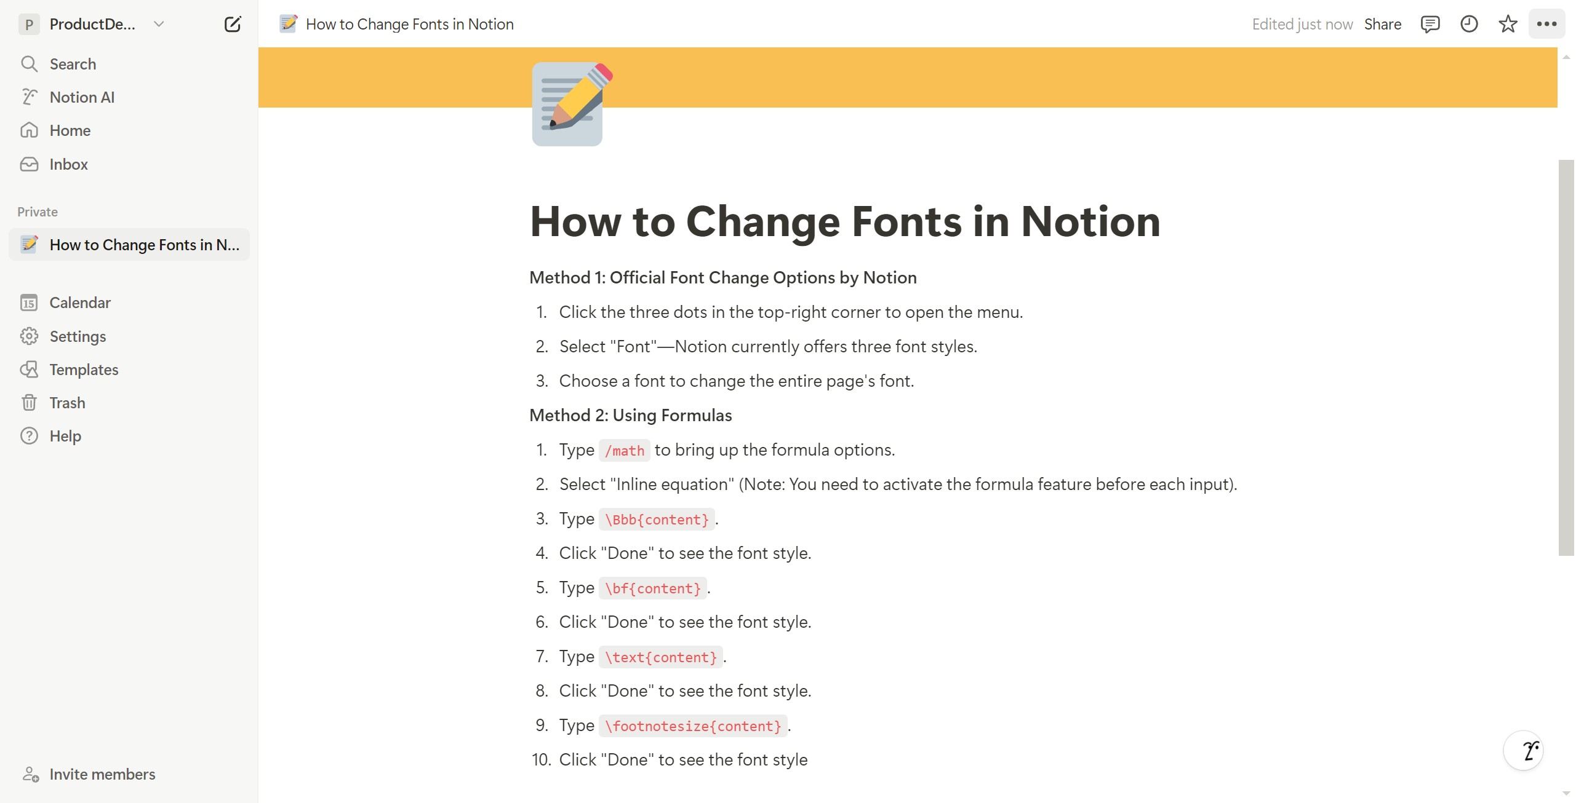Click the Home house icon
The width and height of the screenshot is (1576, 803).
[29, 130]
